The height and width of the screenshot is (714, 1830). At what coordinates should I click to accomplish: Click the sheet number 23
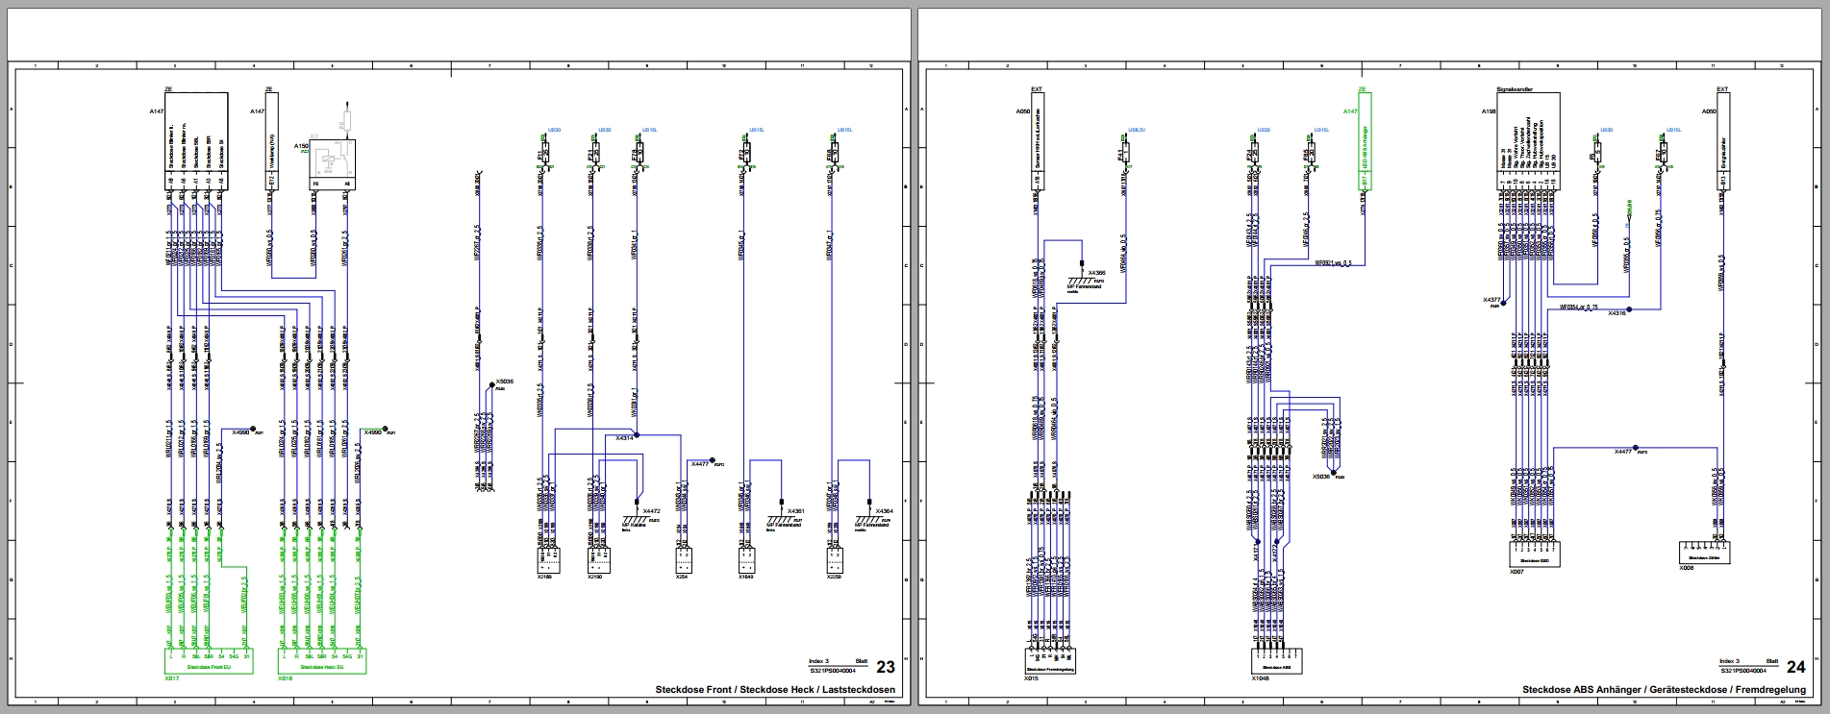(x=885, y=667)
